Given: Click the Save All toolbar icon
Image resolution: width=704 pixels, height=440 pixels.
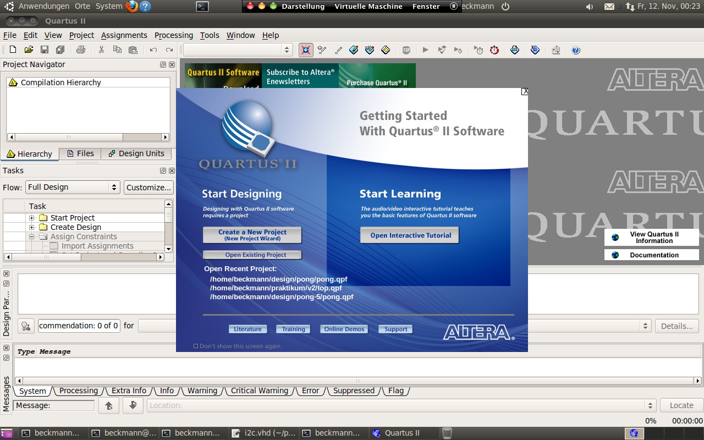Looking at the screenshot, I should [61, 50].
